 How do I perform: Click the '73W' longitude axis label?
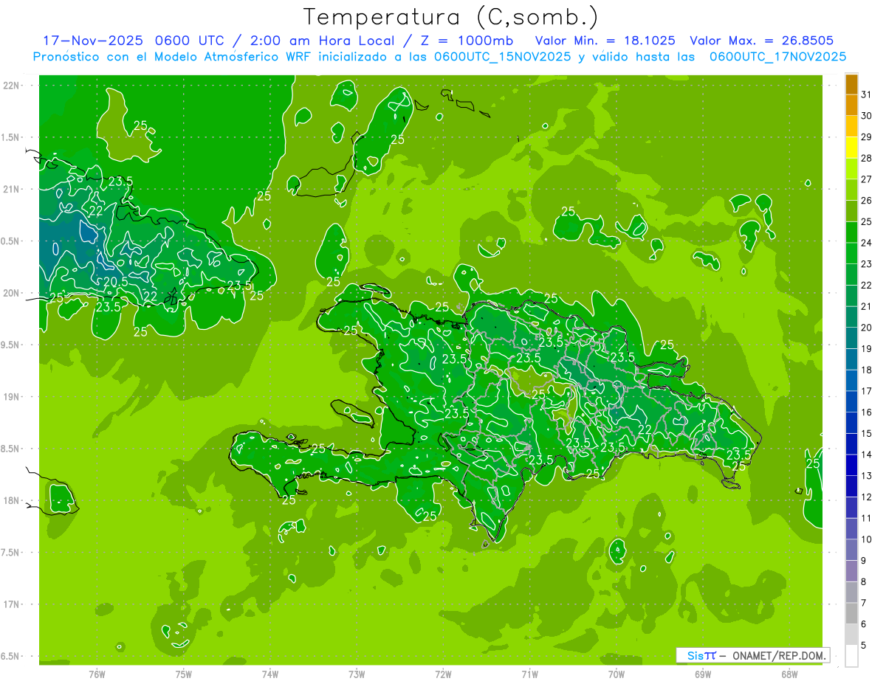pos(357,674)
